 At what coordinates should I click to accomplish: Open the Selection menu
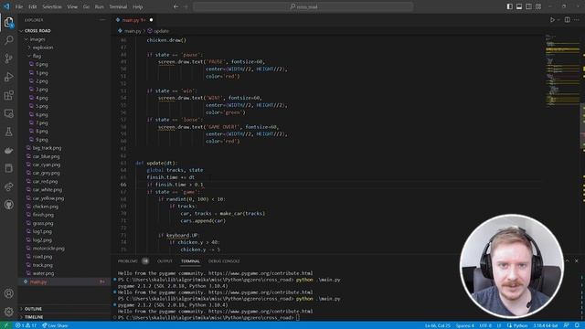52,6
